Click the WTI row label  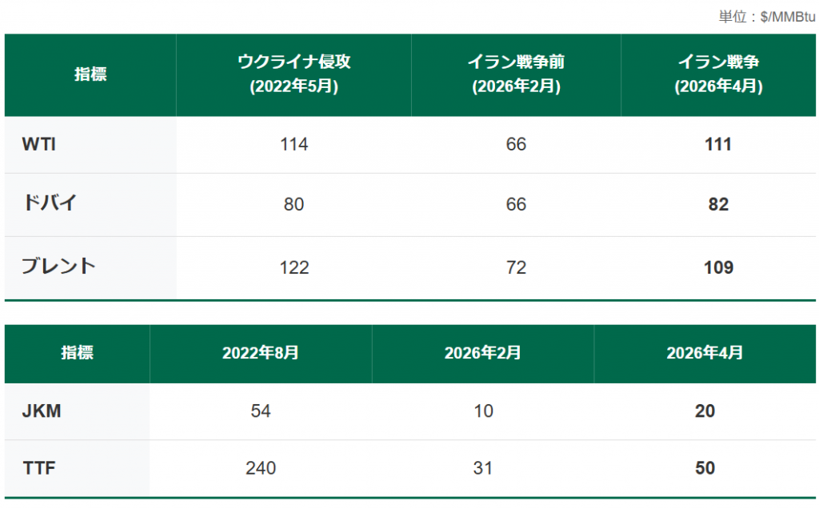click(39, 145)
